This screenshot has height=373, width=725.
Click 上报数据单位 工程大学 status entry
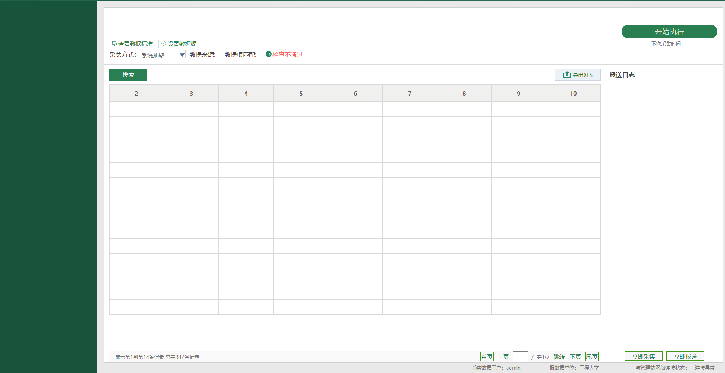(572, 368)
